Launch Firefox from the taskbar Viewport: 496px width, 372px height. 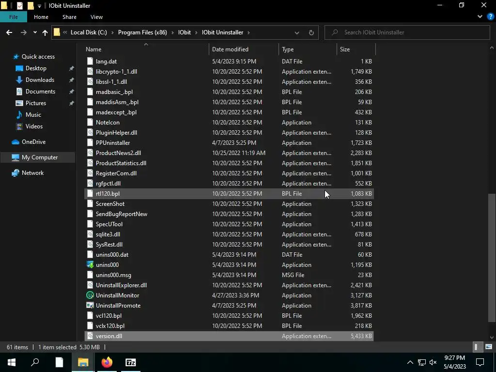pos(107,362)
